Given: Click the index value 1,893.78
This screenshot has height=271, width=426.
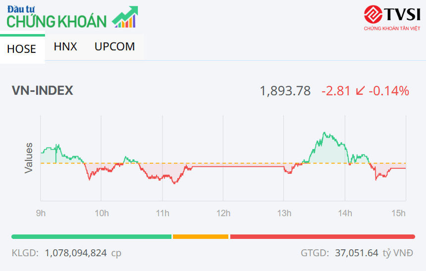Looking at the screenshot, I should (x=285, y=91).
